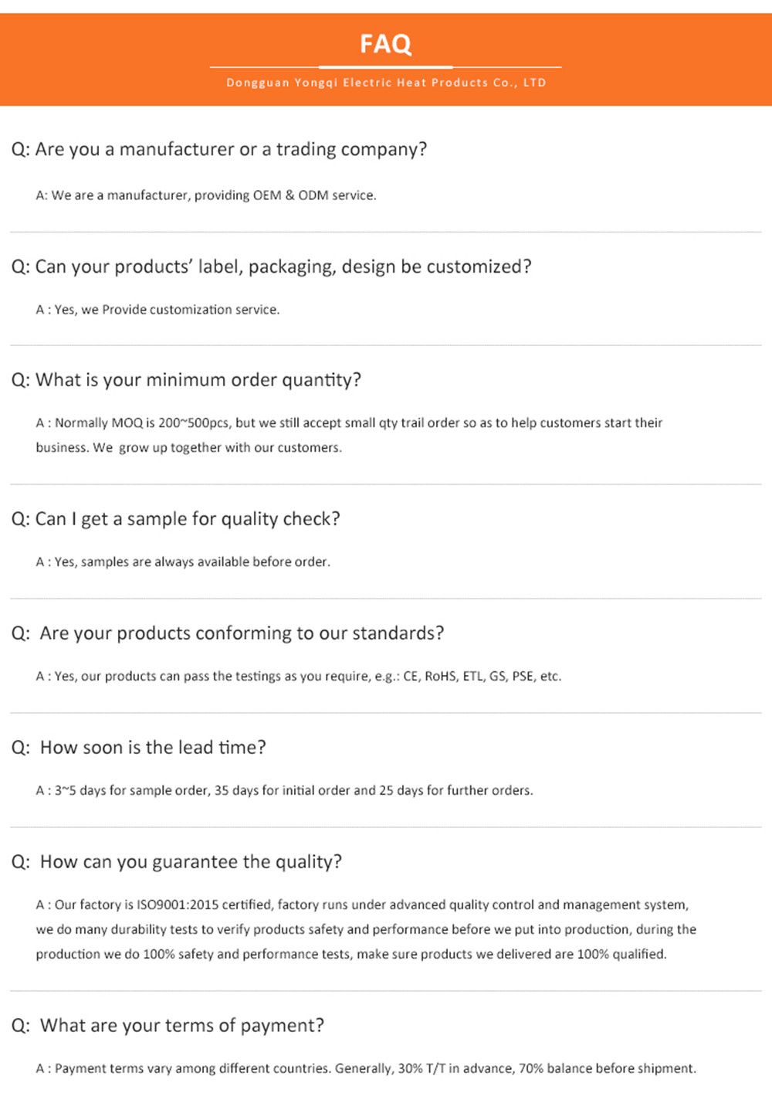Click the Dongguan Yongqi company name subtitle
This screenshot has width=772, height=1110.
point(386,83)
